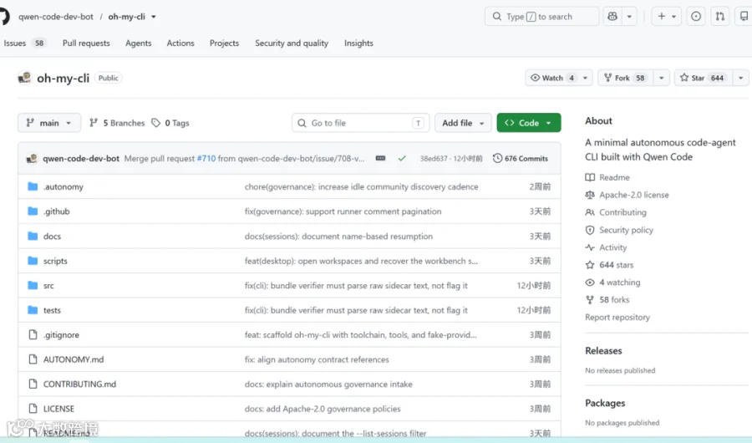Switch to the Projects tab
The image size is (752, 443).
224,43
